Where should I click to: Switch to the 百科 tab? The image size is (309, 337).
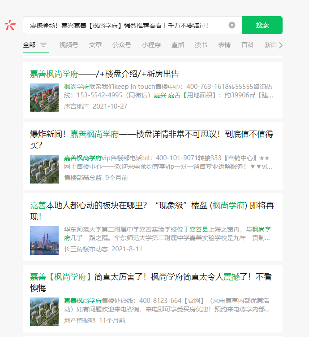[248, 45]
